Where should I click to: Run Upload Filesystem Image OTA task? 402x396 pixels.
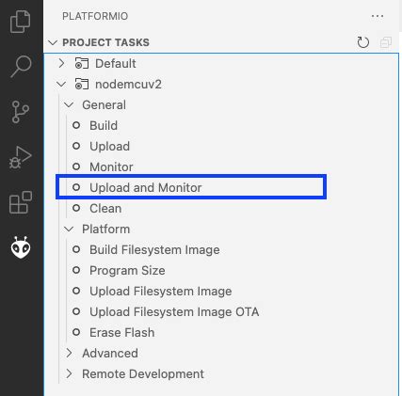click(174, 311)
